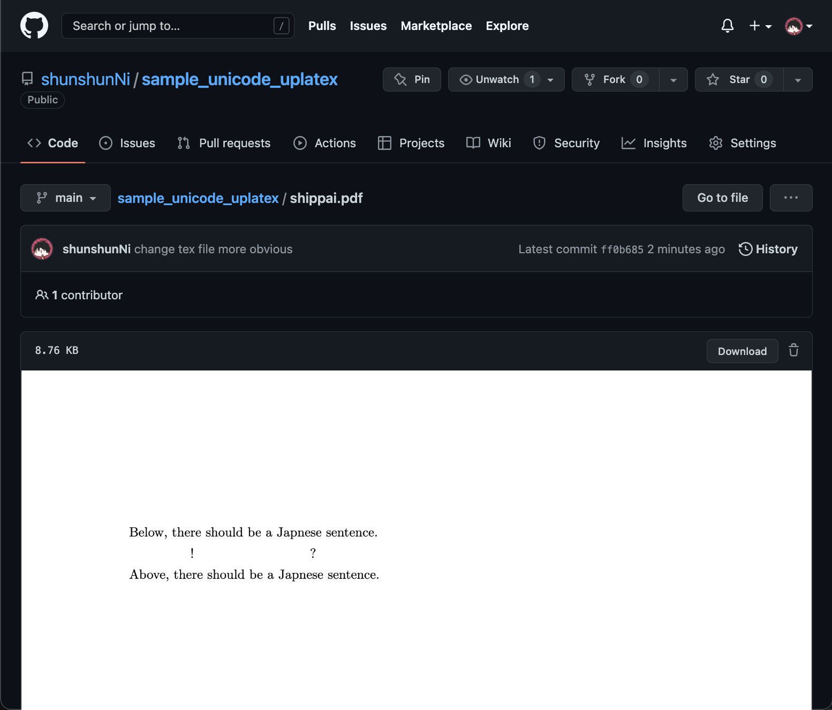Click the star count badge

point(763,79)
